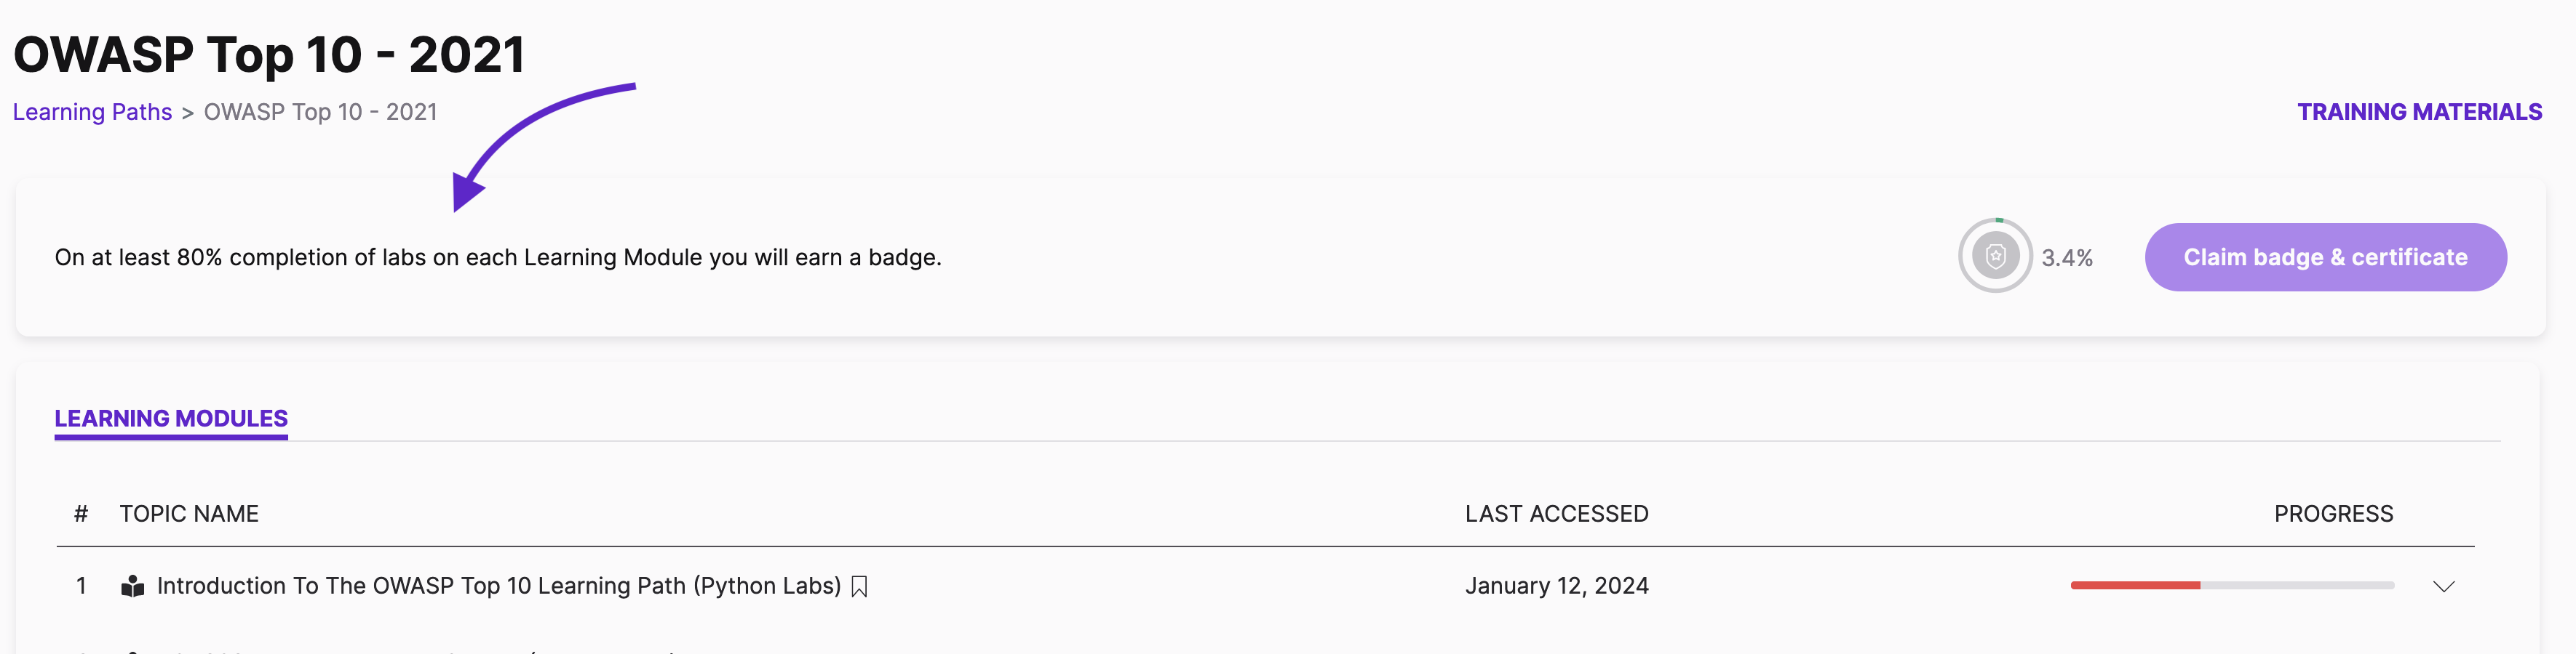
Task: Click the OWASP Top 10 - 2021 breadcrumb item
Action: click(320, 112)
